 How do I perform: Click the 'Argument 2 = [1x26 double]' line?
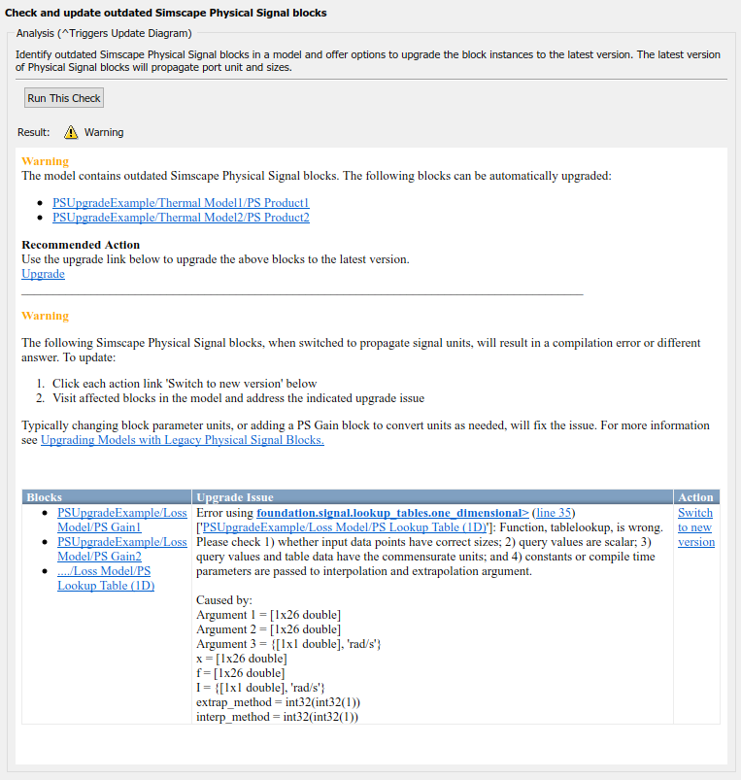(269, 628)
